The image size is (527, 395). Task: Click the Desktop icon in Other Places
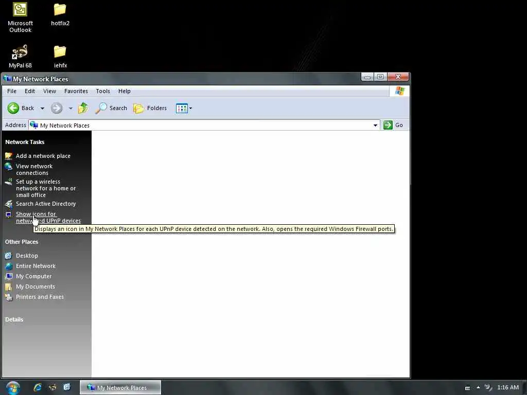coord(8,256)
